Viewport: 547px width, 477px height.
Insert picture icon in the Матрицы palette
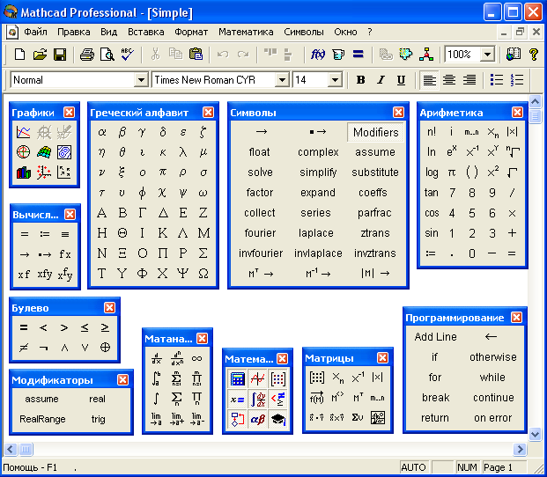(x=378, y=417)
